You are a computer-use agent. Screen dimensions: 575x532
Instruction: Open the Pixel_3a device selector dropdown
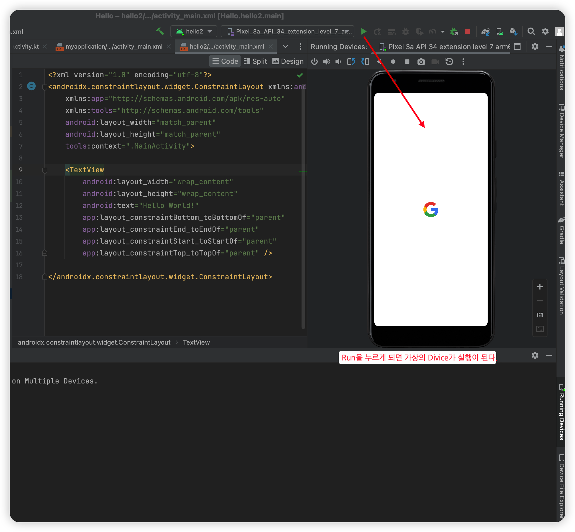[287, 31]
